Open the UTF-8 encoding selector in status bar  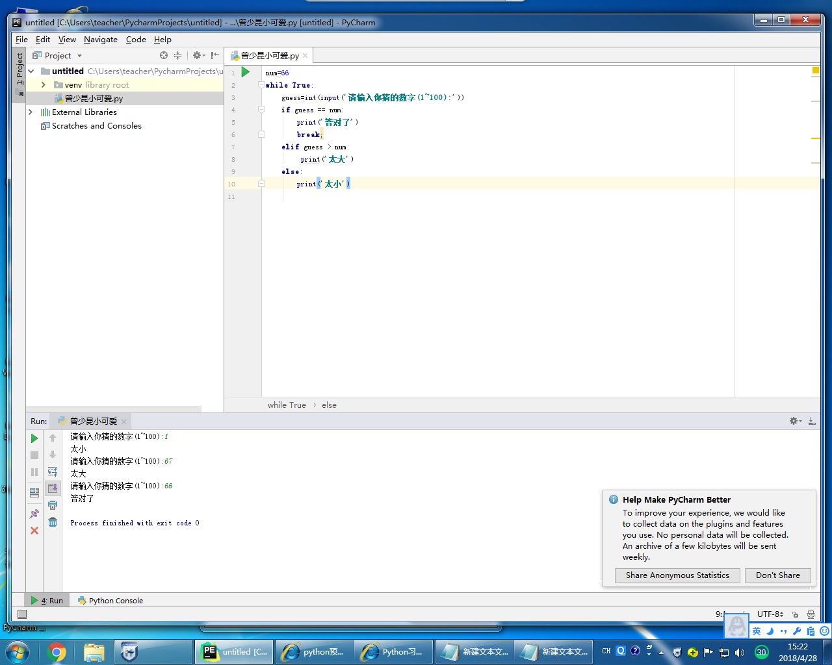click(770, 614)
